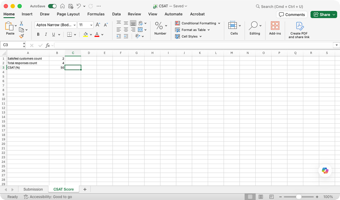Click Create PDF and share link
This screenshot has width=340, height=200.
[299, 30]
